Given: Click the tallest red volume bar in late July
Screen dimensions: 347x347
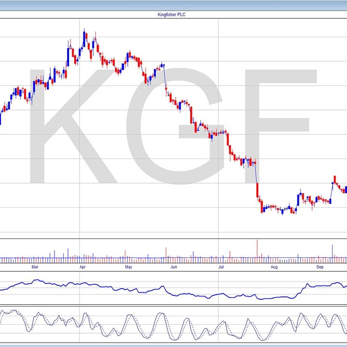Looking at the screenshot, I should point(257,250).
